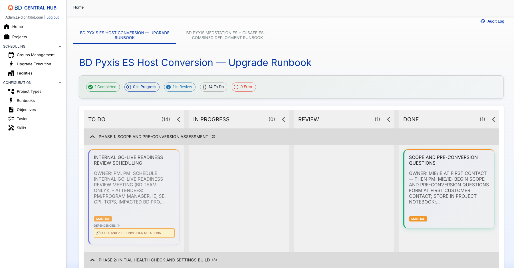This screenshot has height=268, width=514.
Task: Click the Adam.Leidigh@bd.com account email
Action: (x=24, y=17)
